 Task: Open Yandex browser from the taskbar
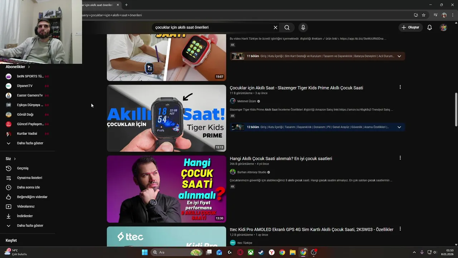point(272,252)
